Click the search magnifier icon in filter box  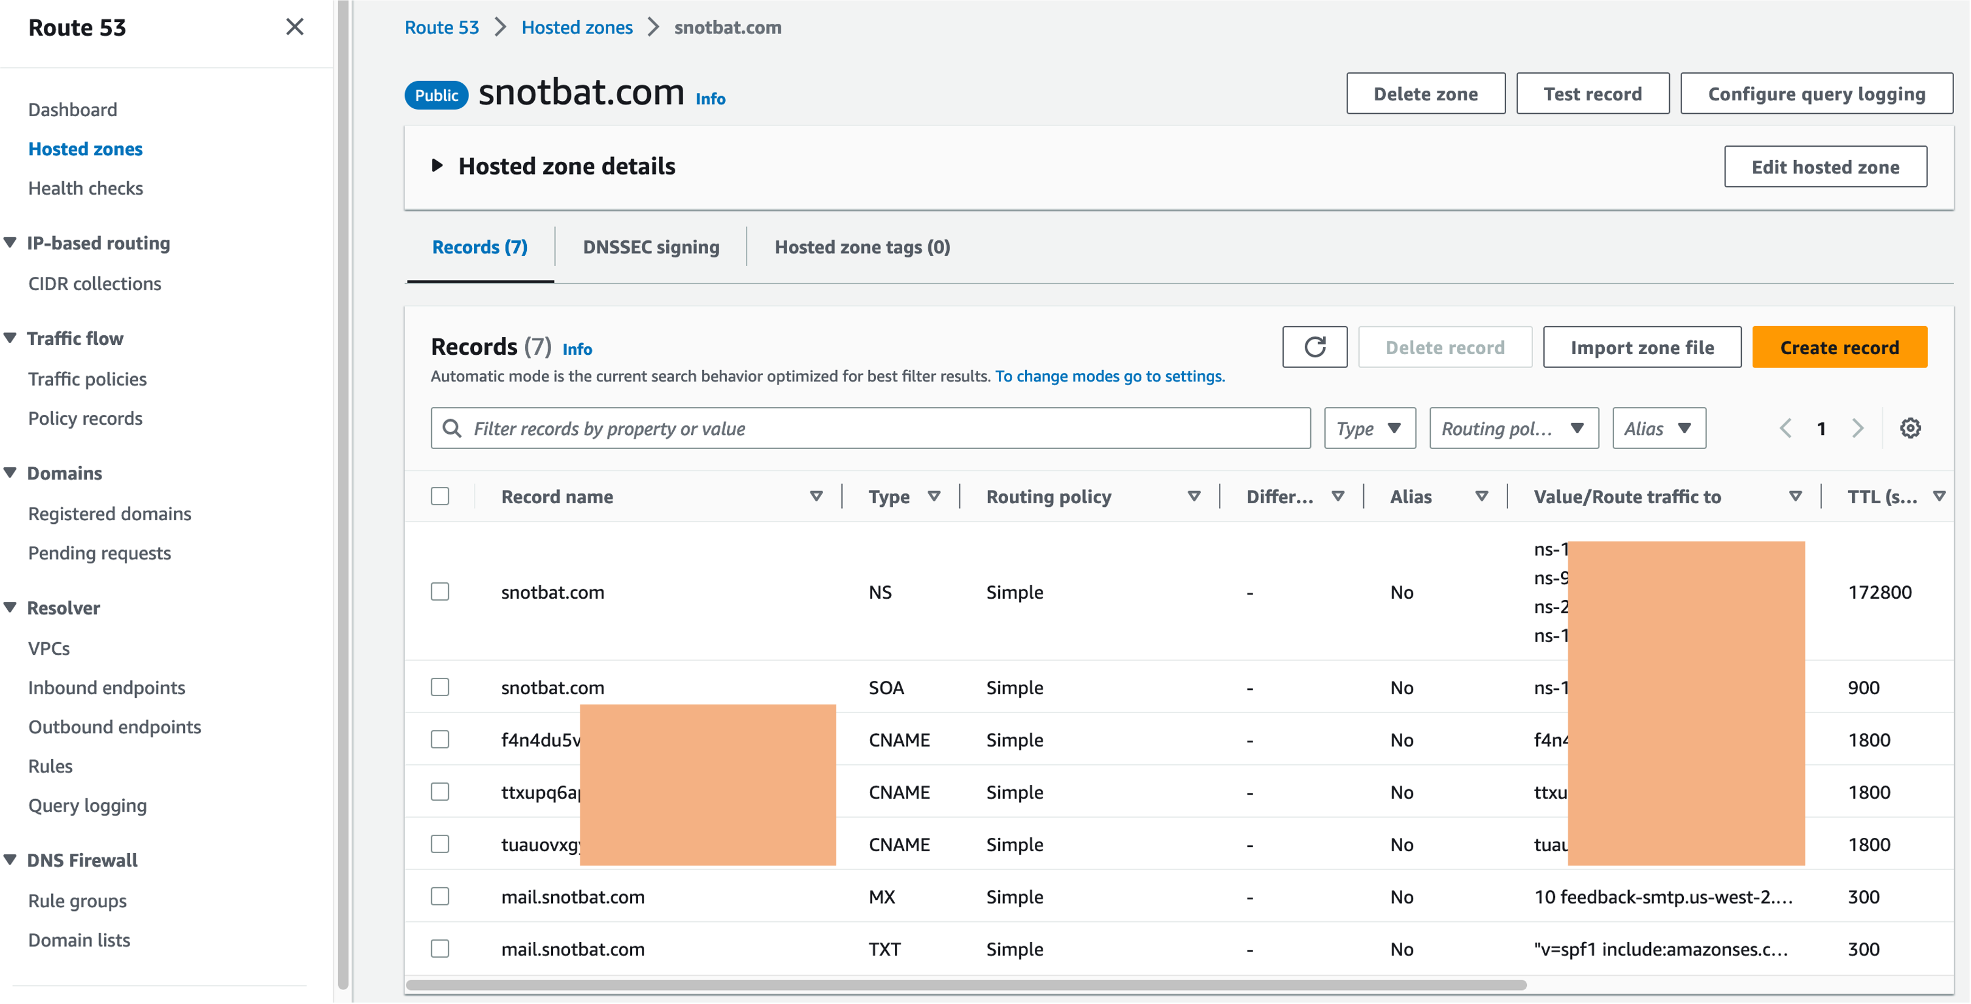452,428
